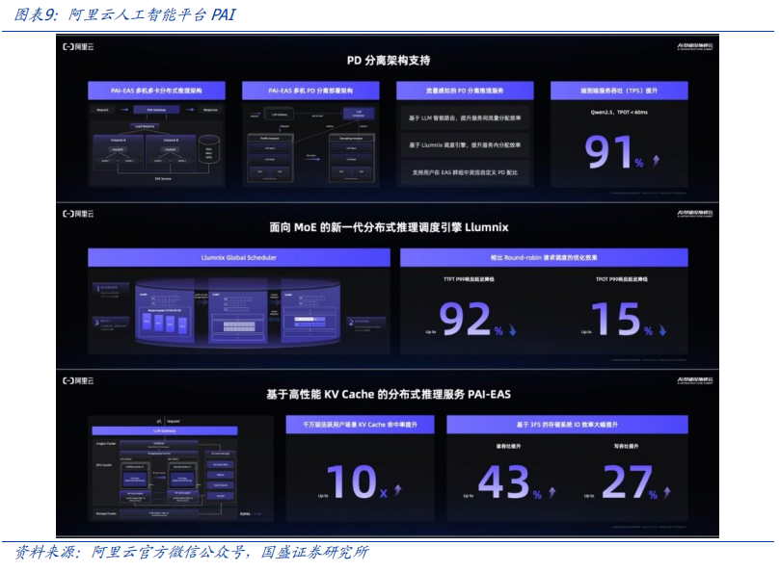Click the down arrow beside 92%
This screenshot has width=780, height=572.
click(512, 330)
